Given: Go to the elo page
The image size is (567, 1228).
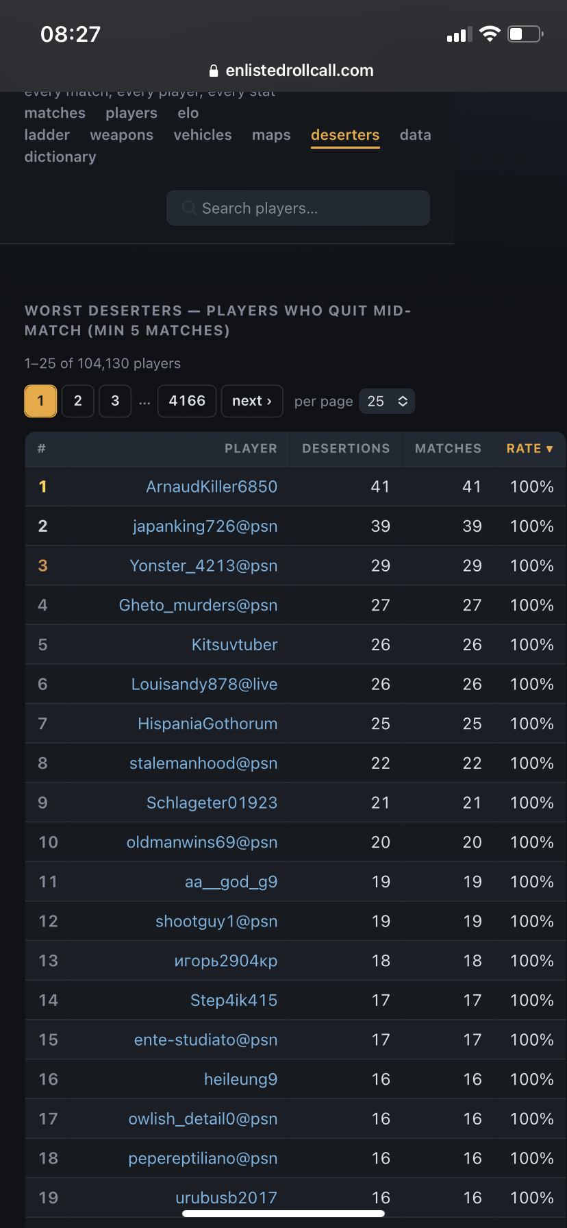Looking at the screenshot, I should pos(188,113).
